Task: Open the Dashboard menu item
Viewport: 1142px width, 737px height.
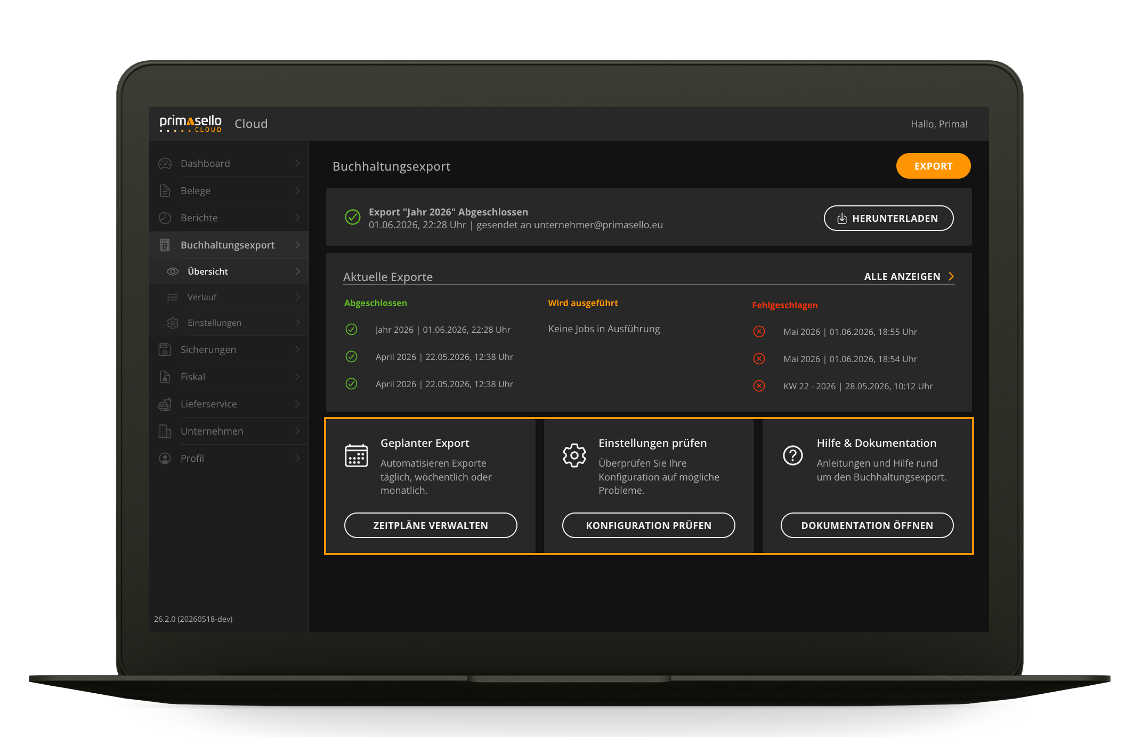Action: point(229,164)
